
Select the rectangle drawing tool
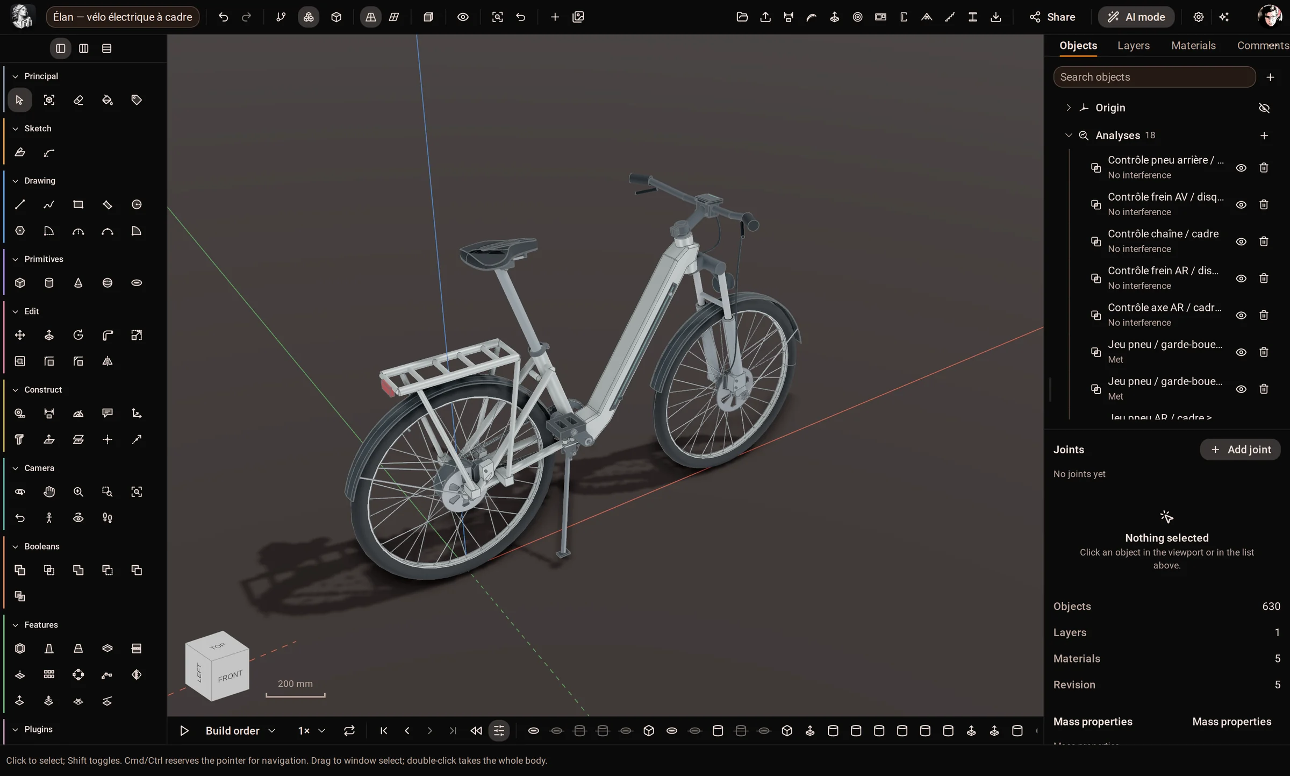click(x=78, y=204)
